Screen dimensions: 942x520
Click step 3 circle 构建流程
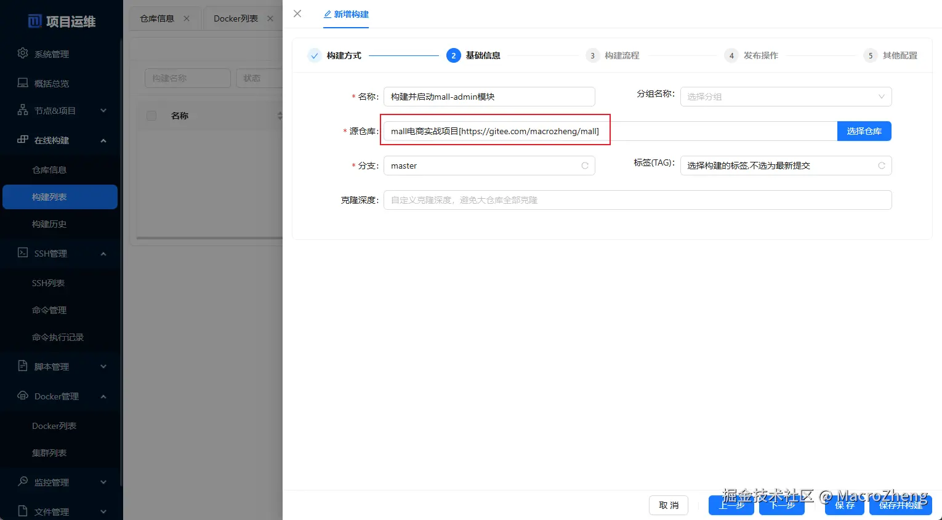pos(592,55)
